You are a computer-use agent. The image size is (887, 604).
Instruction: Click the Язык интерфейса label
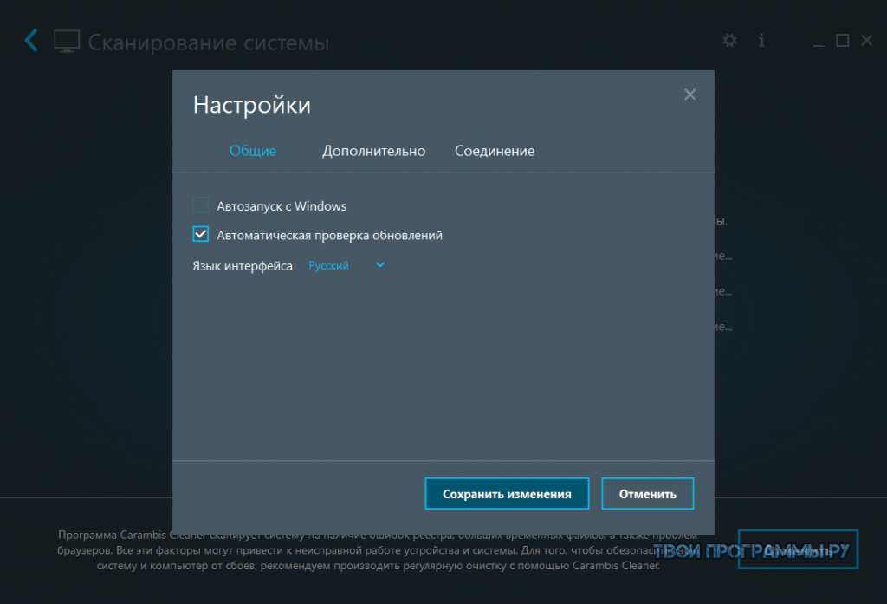(x=243, y=266)
